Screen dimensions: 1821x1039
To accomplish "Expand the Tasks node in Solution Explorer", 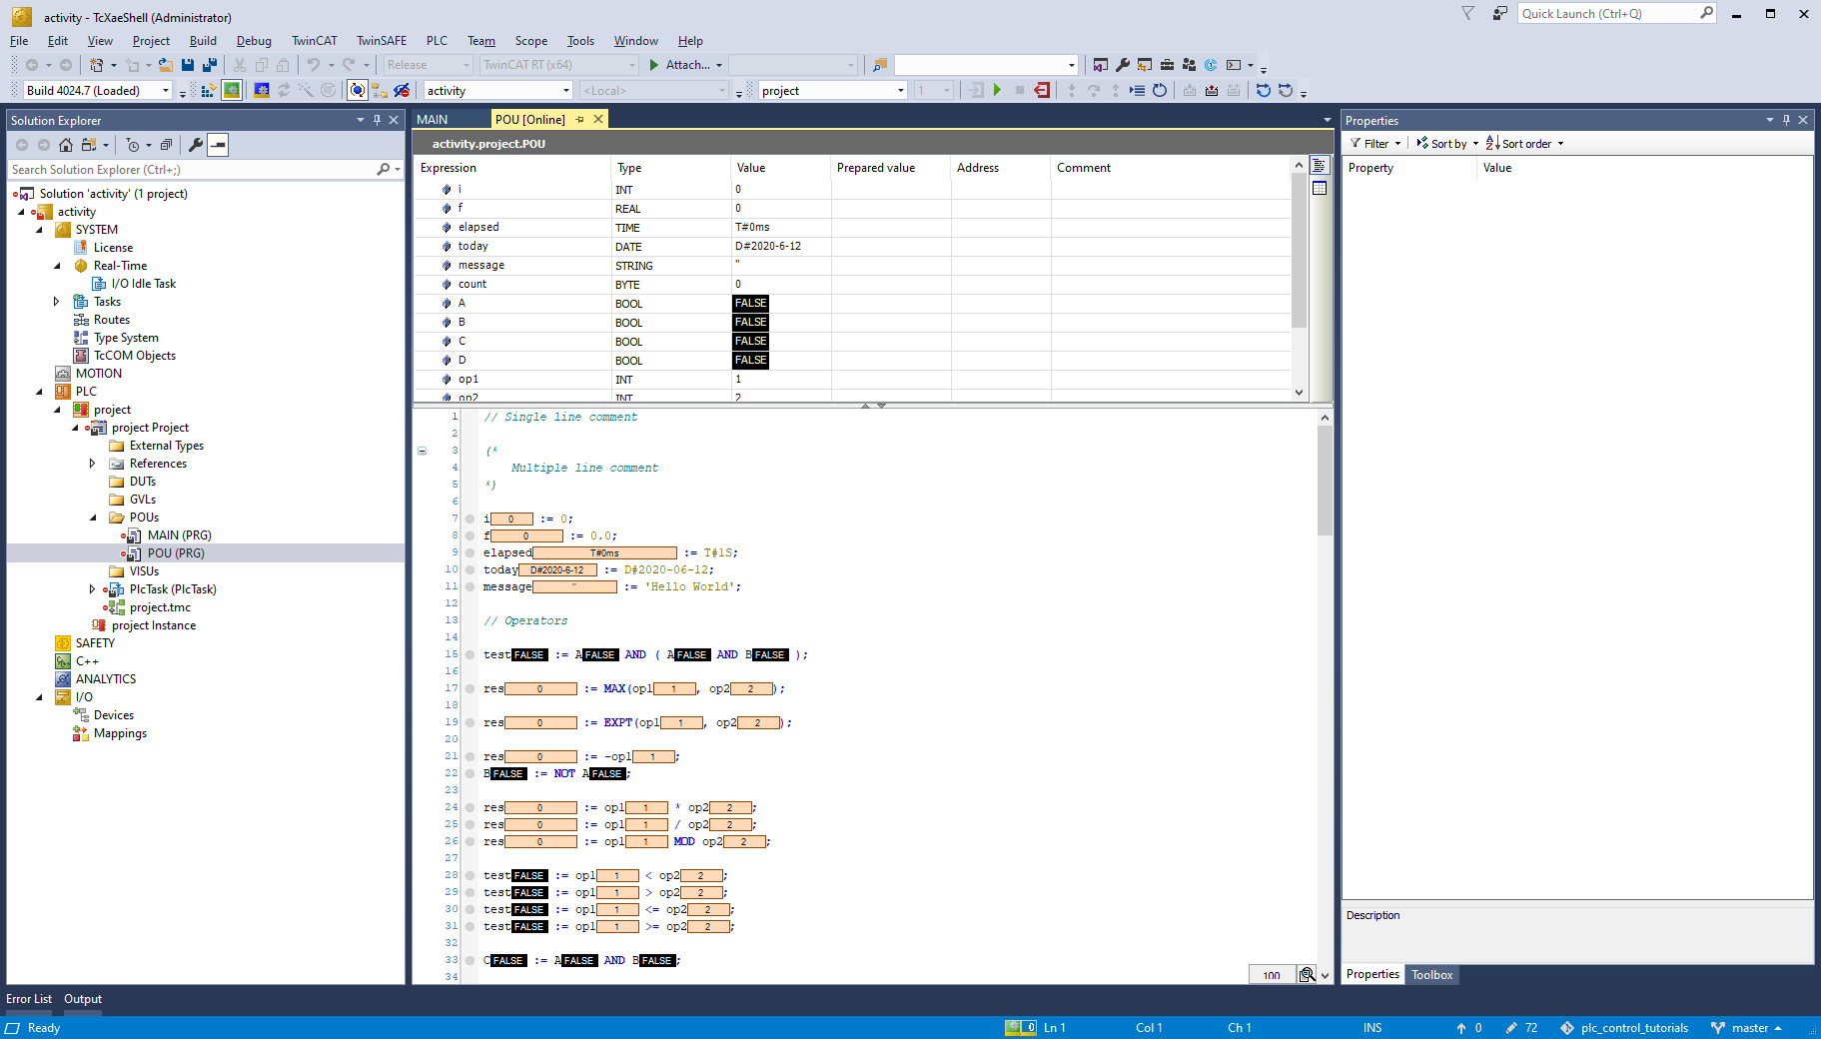I will point(57,302).
